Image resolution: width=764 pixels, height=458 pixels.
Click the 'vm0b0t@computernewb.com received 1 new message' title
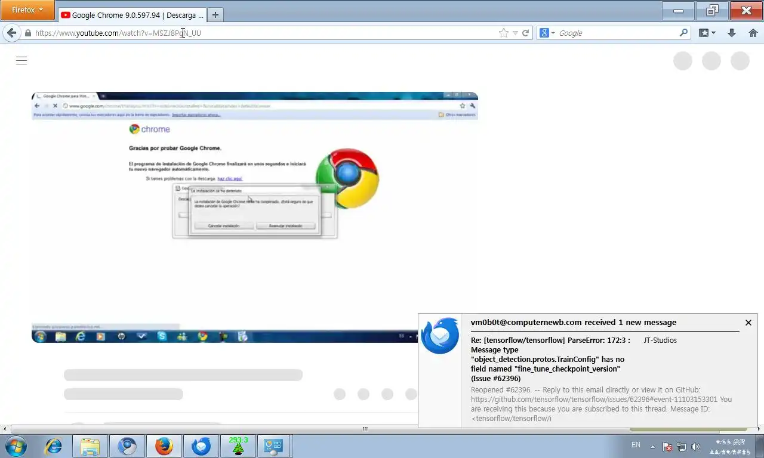pyautogui.click(x=574, y=322)
